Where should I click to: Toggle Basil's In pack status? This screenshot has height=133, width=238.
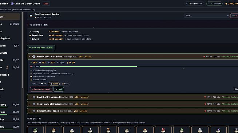(x=230, y=97)
